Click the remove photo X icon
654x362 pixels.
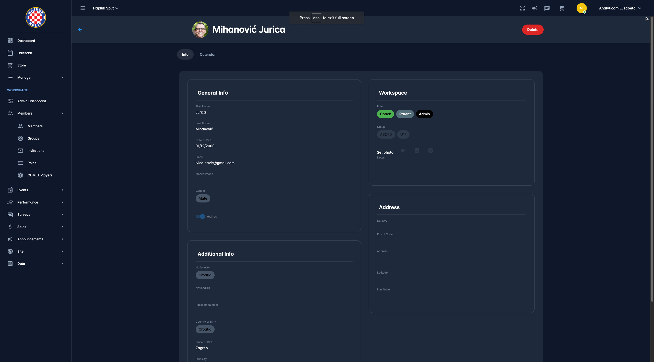click(x=430, y=151)
